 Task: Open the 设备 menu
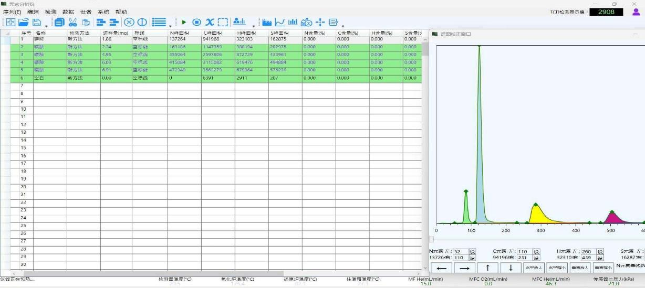coord(86,12)
